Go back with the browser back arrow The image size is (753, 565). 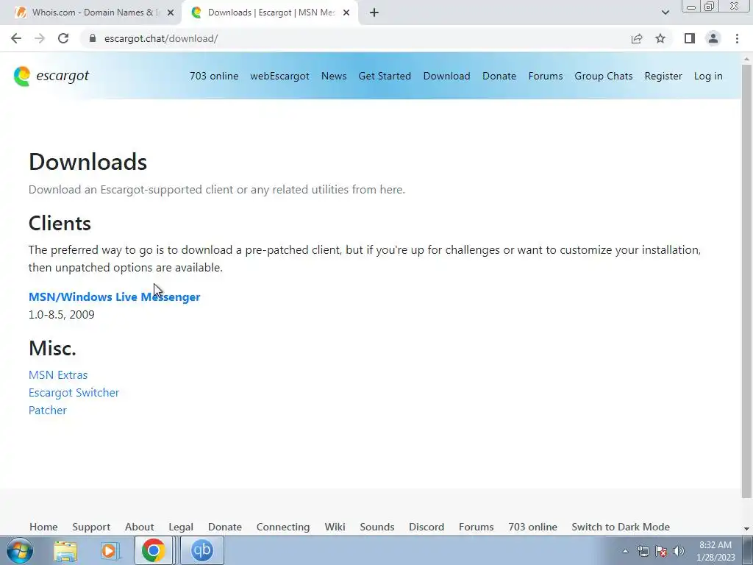[x=16, y=38]
